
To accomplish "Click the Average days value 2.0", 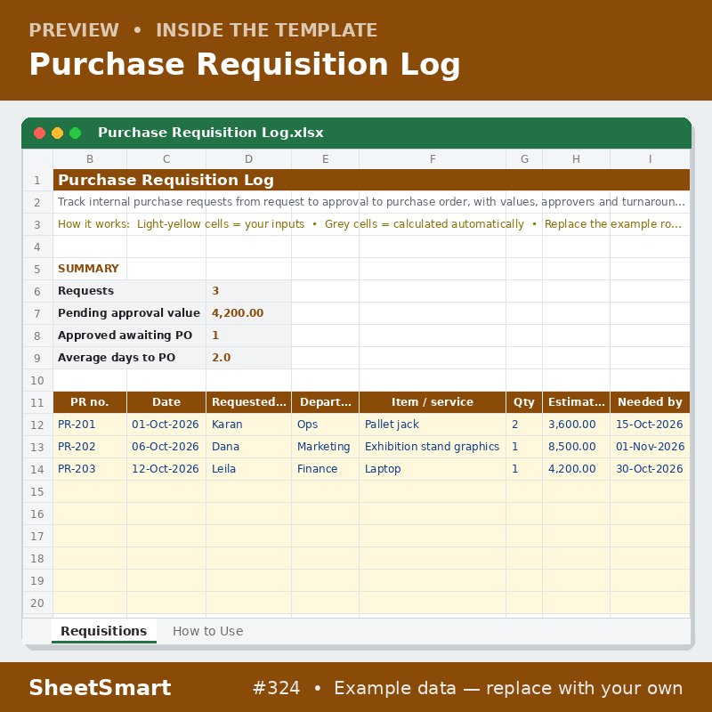I will point(248,358).
